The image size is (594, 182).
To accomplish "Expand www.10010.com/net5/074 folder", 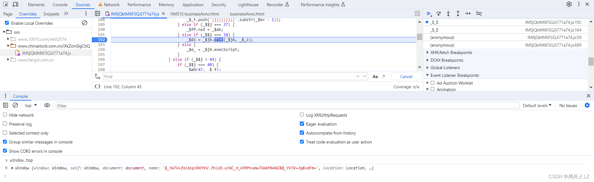I will tap(8, 39).
